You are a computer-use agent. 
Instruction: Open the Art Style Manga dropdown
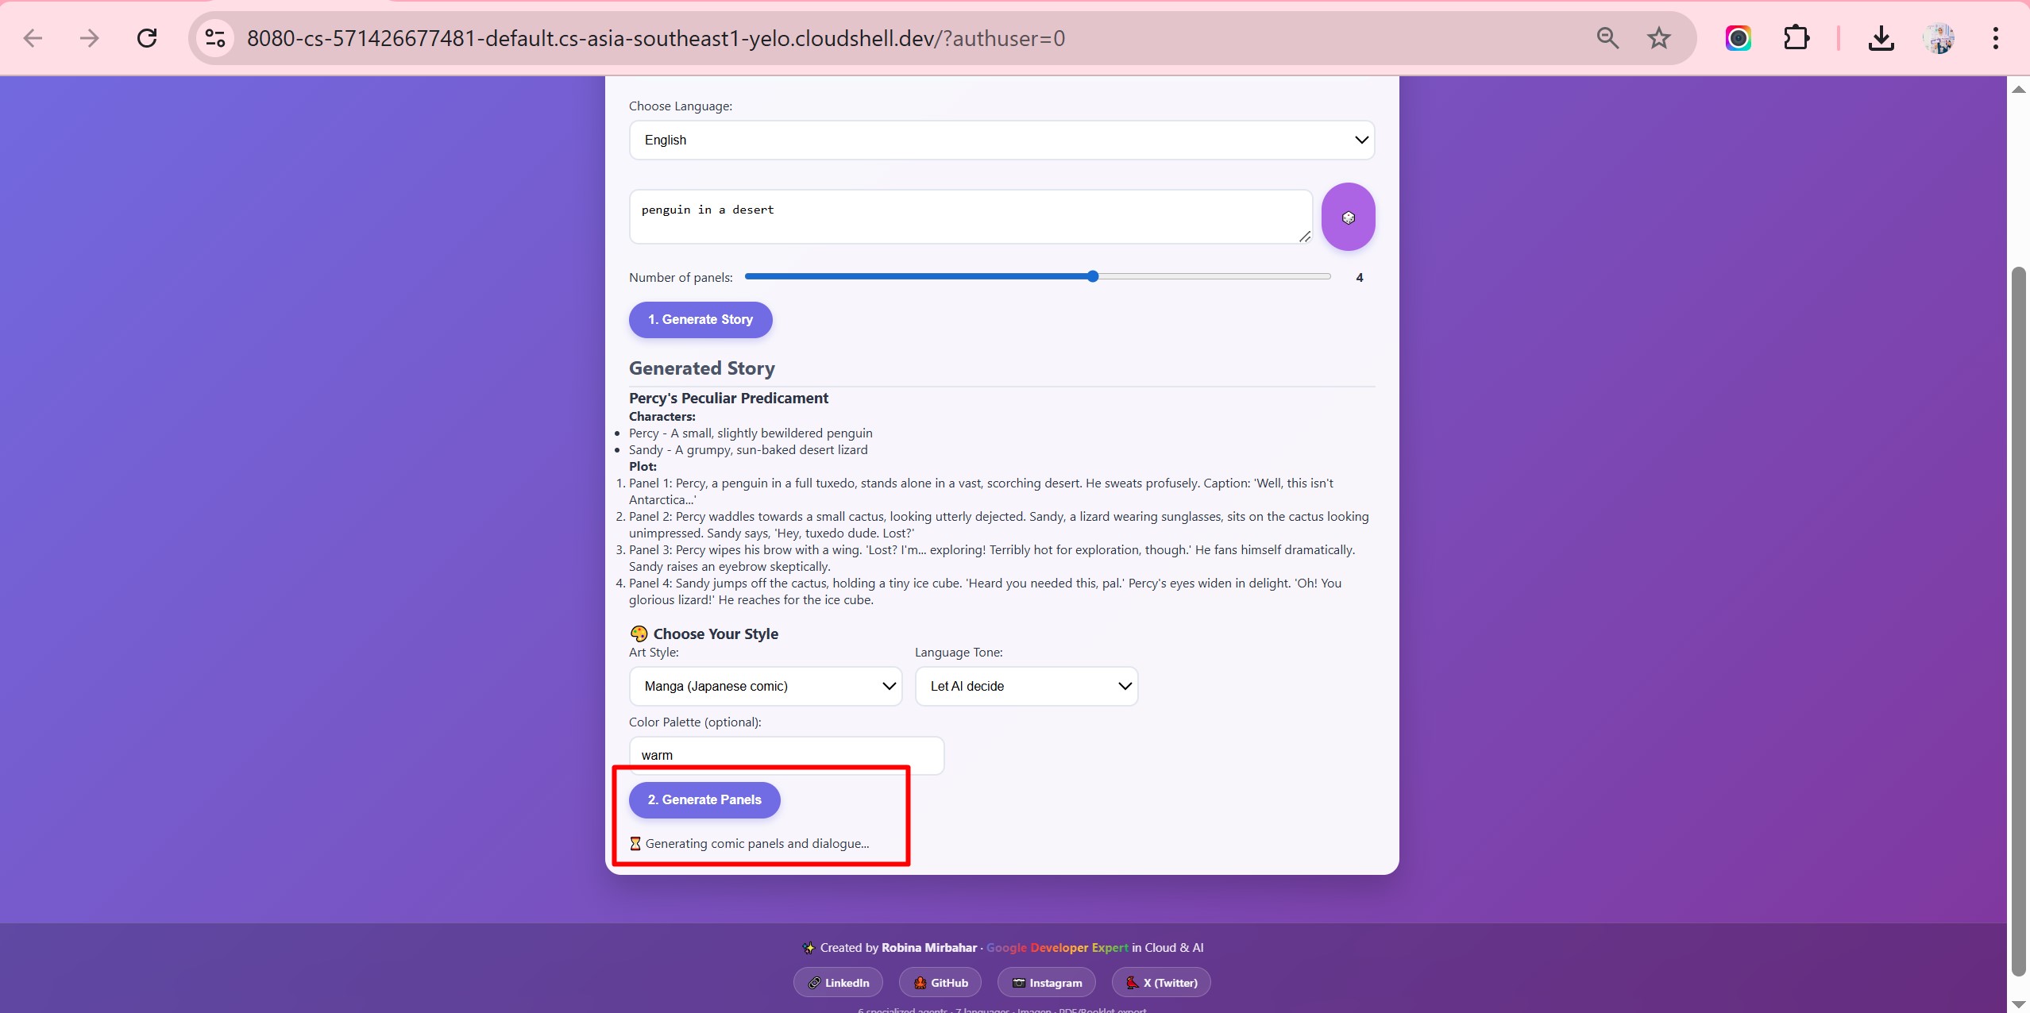coord(765,686)
